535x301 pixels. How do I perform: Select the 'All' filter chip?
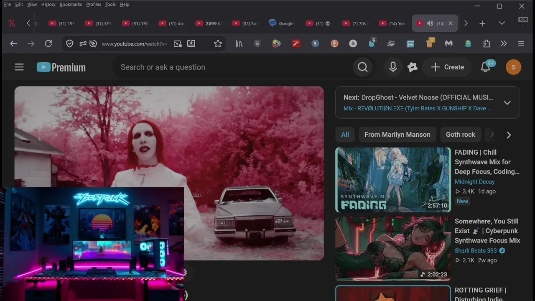coord(345,135)
